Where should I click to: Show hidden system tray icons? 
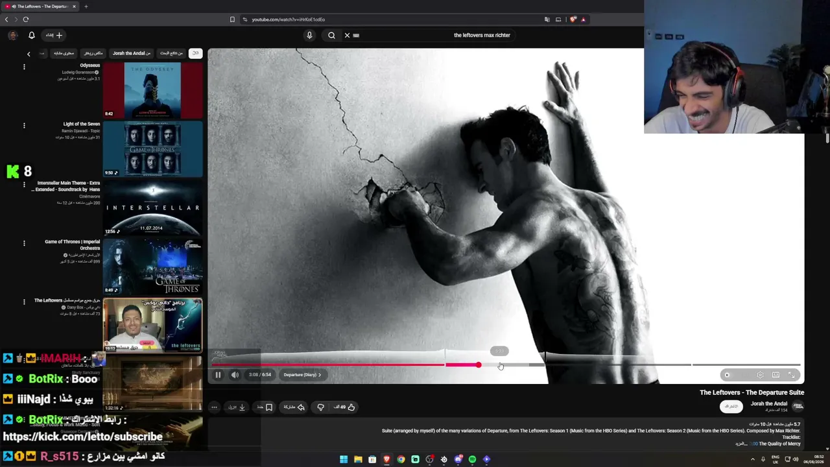pos(753,459)
